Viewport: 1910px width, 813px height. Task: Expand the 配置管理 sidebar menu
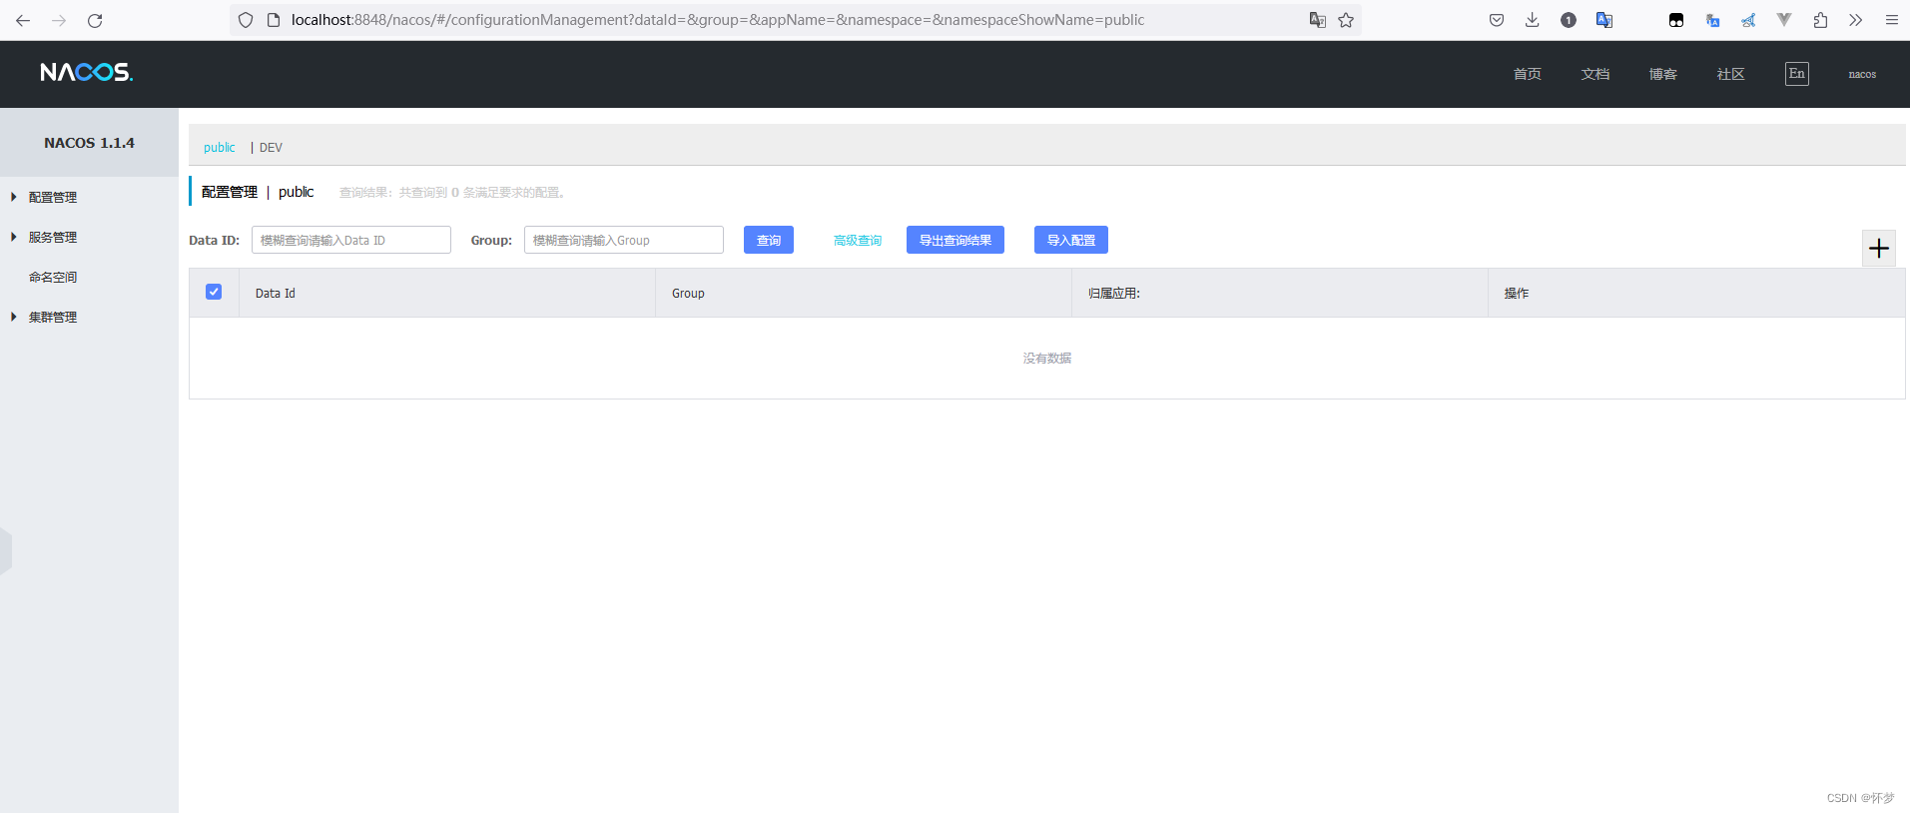(x=53, y=197)
